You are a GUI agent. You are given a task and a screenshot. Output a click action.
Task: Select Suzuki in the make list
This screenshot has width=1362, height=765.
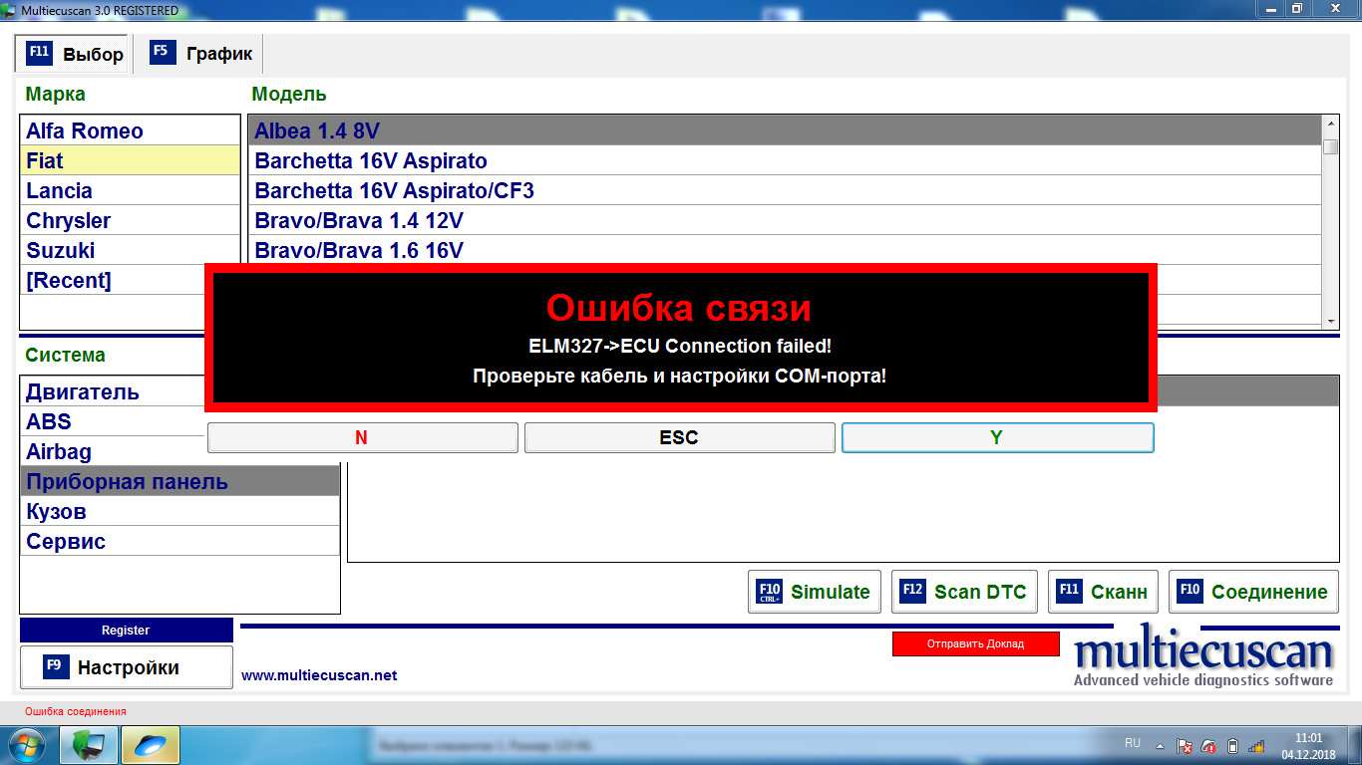point(131,250)
